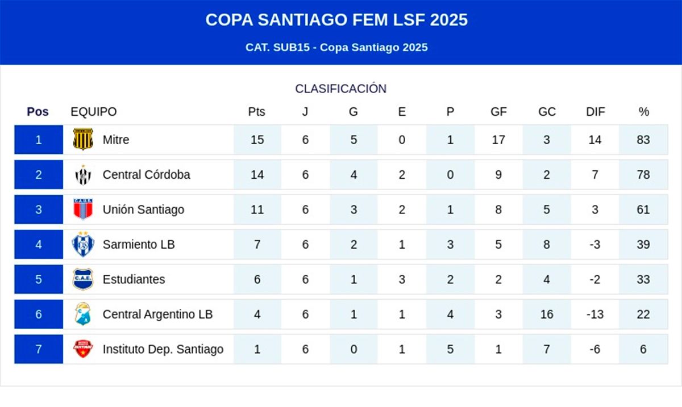The height and width of the screenshot is (407, 682).
Task: Click position 1 blue cell
Action: [39, 140]
